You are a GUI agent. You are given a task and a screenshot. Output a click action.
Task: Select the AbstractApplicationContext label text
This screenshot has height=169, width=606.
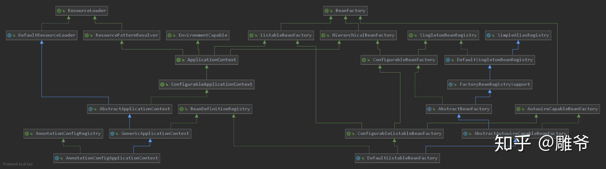(x=135, y=109)
